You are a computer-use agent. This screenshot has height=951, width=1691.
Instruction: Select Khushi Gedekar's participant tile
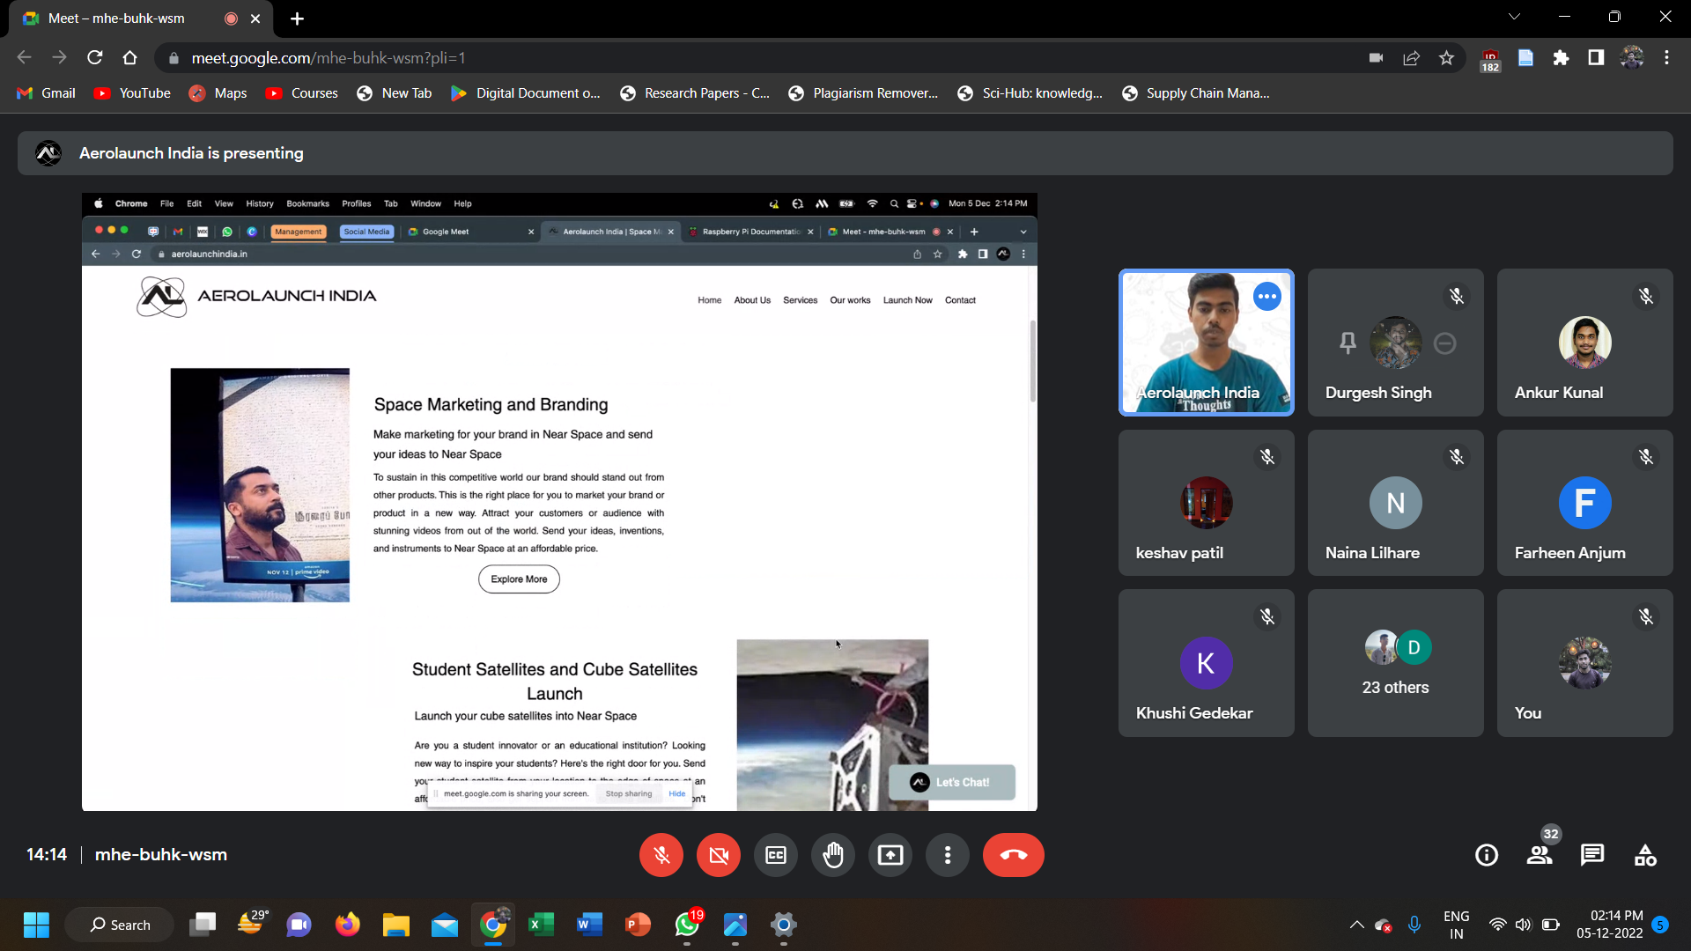[1207, 663]
